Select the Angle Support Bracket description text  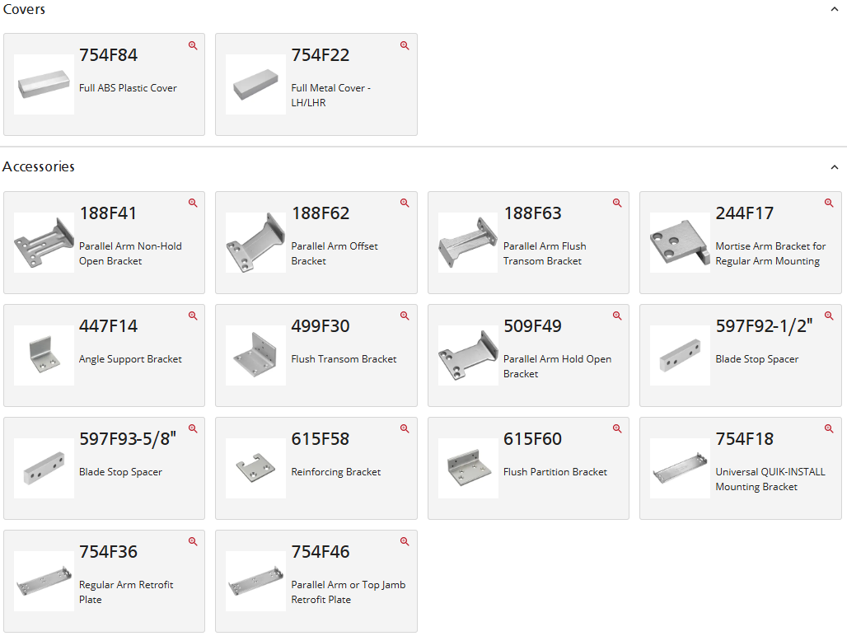pos(130,359)
